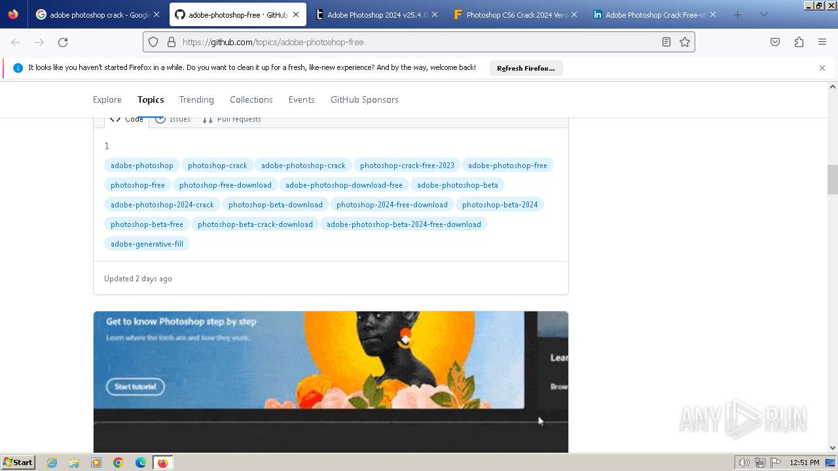
Task: Click the URL address bar field
Action: point(419,42)
